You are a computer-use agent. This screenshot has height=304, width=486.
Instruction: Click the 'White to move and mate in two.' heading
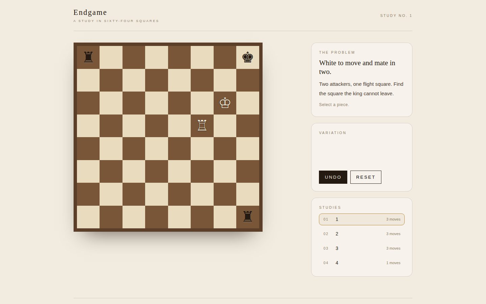(x=357, y=67)
